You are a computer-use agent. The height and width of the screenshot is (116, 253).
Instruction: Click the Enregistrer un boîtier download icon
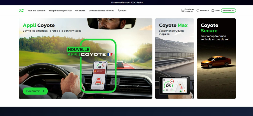183,10
